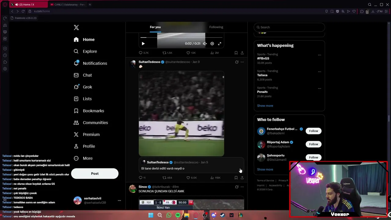The image size is (391, 220).
Task: Open options for Penaltı trend
Action: click(x=320, y=89)
